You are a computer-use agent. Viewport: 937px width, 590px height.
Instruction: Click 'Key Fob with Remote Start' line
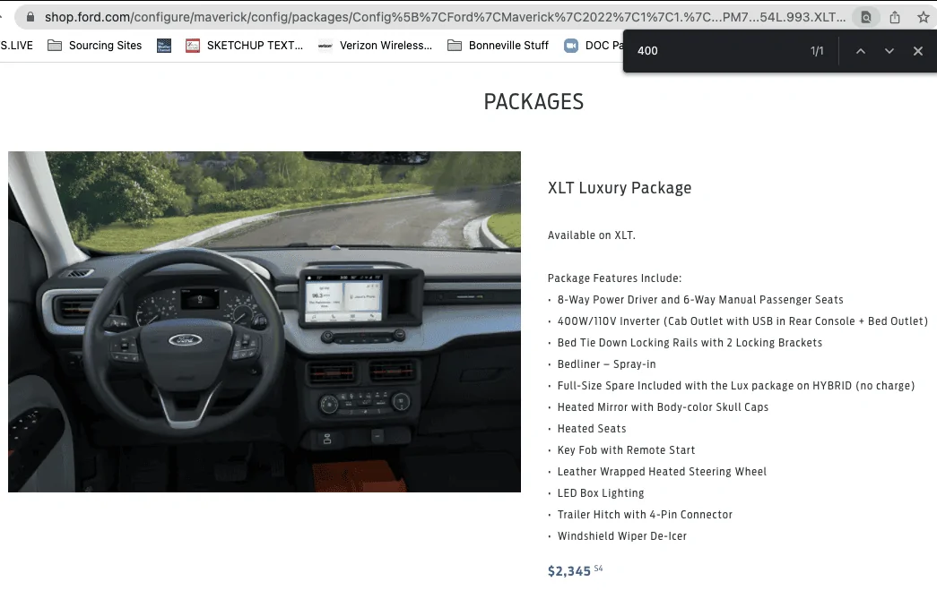pos(626,449)
